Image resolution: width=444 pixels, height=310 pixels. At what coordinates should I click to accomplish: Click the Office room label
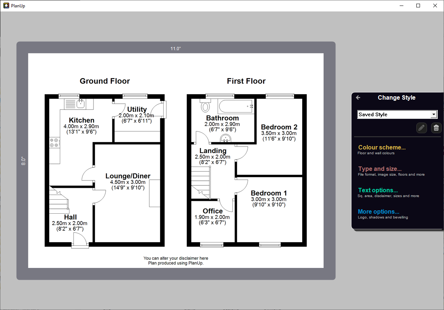click(x=213, y=211)
